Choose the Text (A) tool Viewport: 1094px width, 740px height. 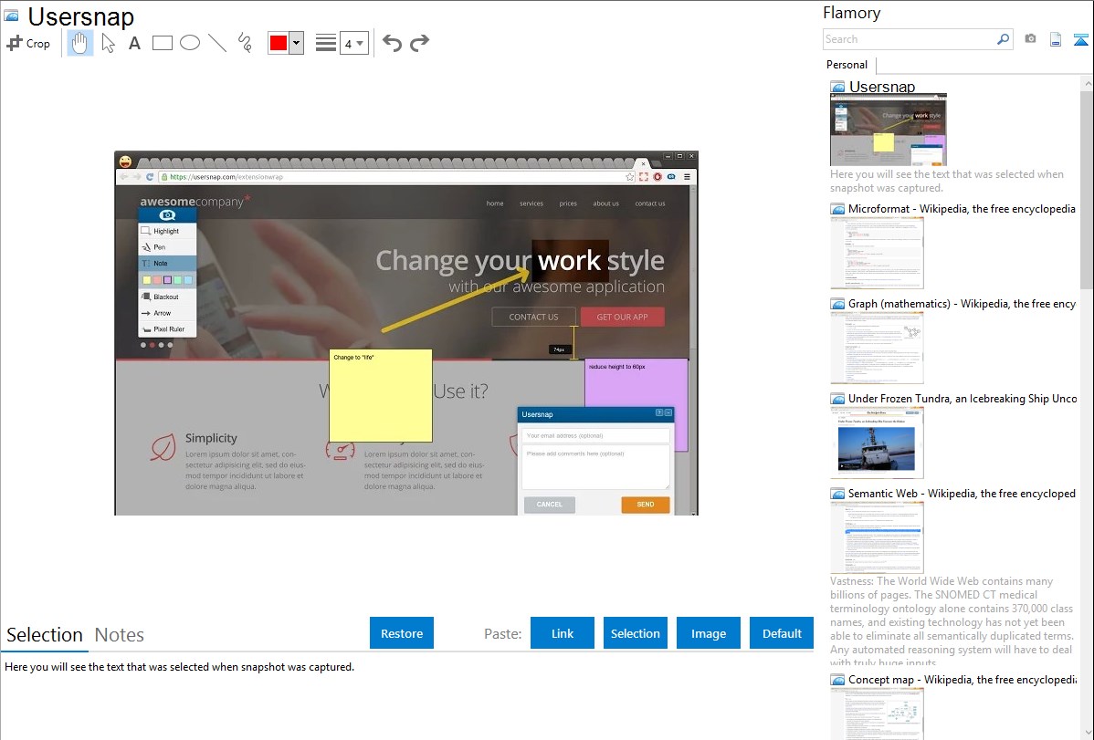pyautogui.click(x=134, y=43)
